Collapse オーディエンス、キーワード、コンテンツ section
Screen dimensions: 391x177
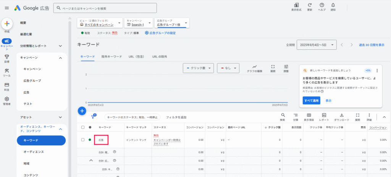(x=60, y=129)
